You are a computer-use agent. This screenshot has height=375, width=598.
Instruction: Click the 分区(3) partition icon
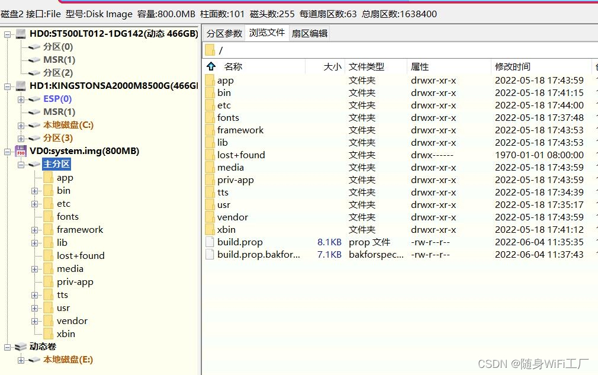[x=34, y=138]
